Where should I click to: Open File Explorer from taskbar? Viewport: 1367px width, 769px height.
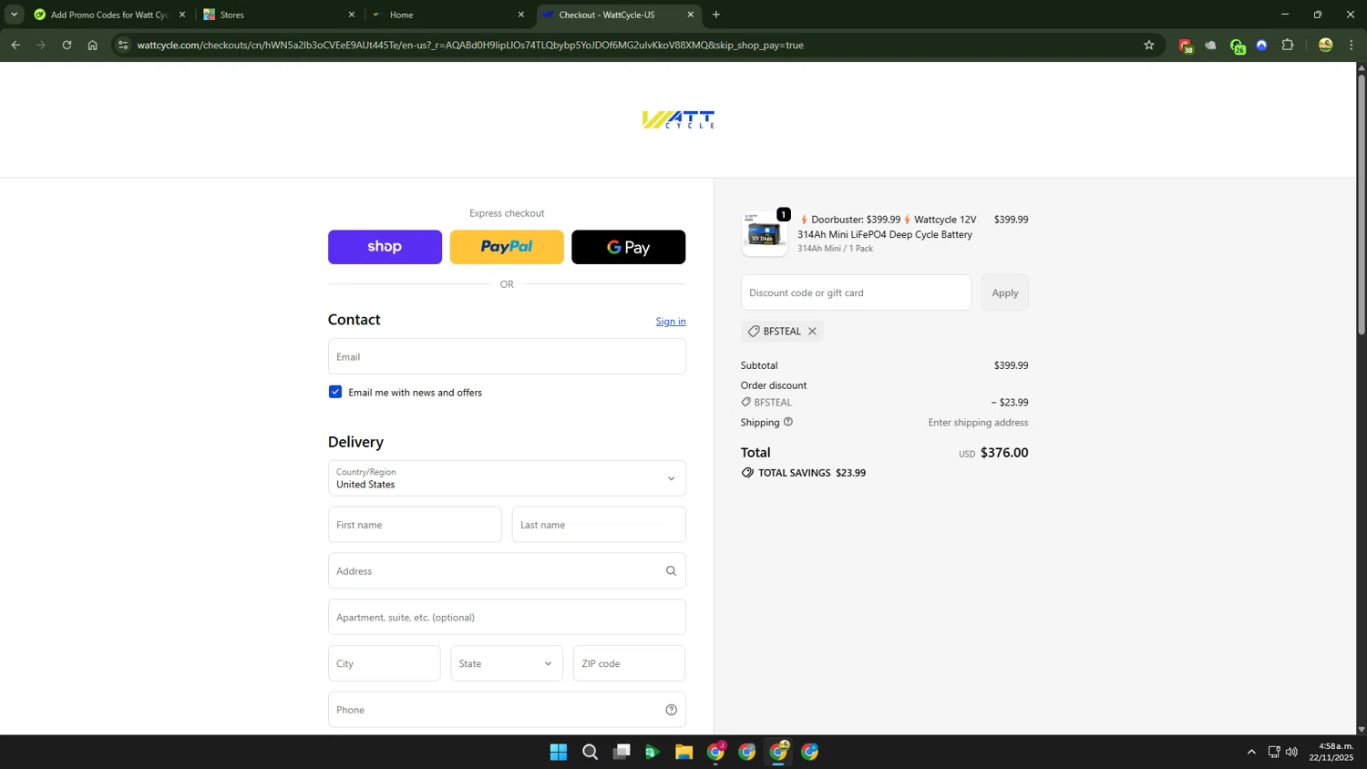coord(683,752)
